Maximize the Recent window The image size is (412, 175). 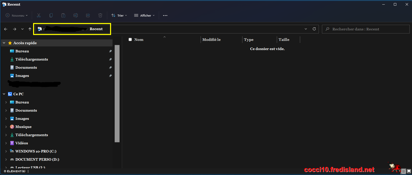pyautogui.click(x=395, y=4)
